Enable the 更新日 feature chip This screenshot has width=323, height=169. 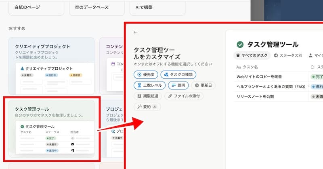[x=203, y=85]
